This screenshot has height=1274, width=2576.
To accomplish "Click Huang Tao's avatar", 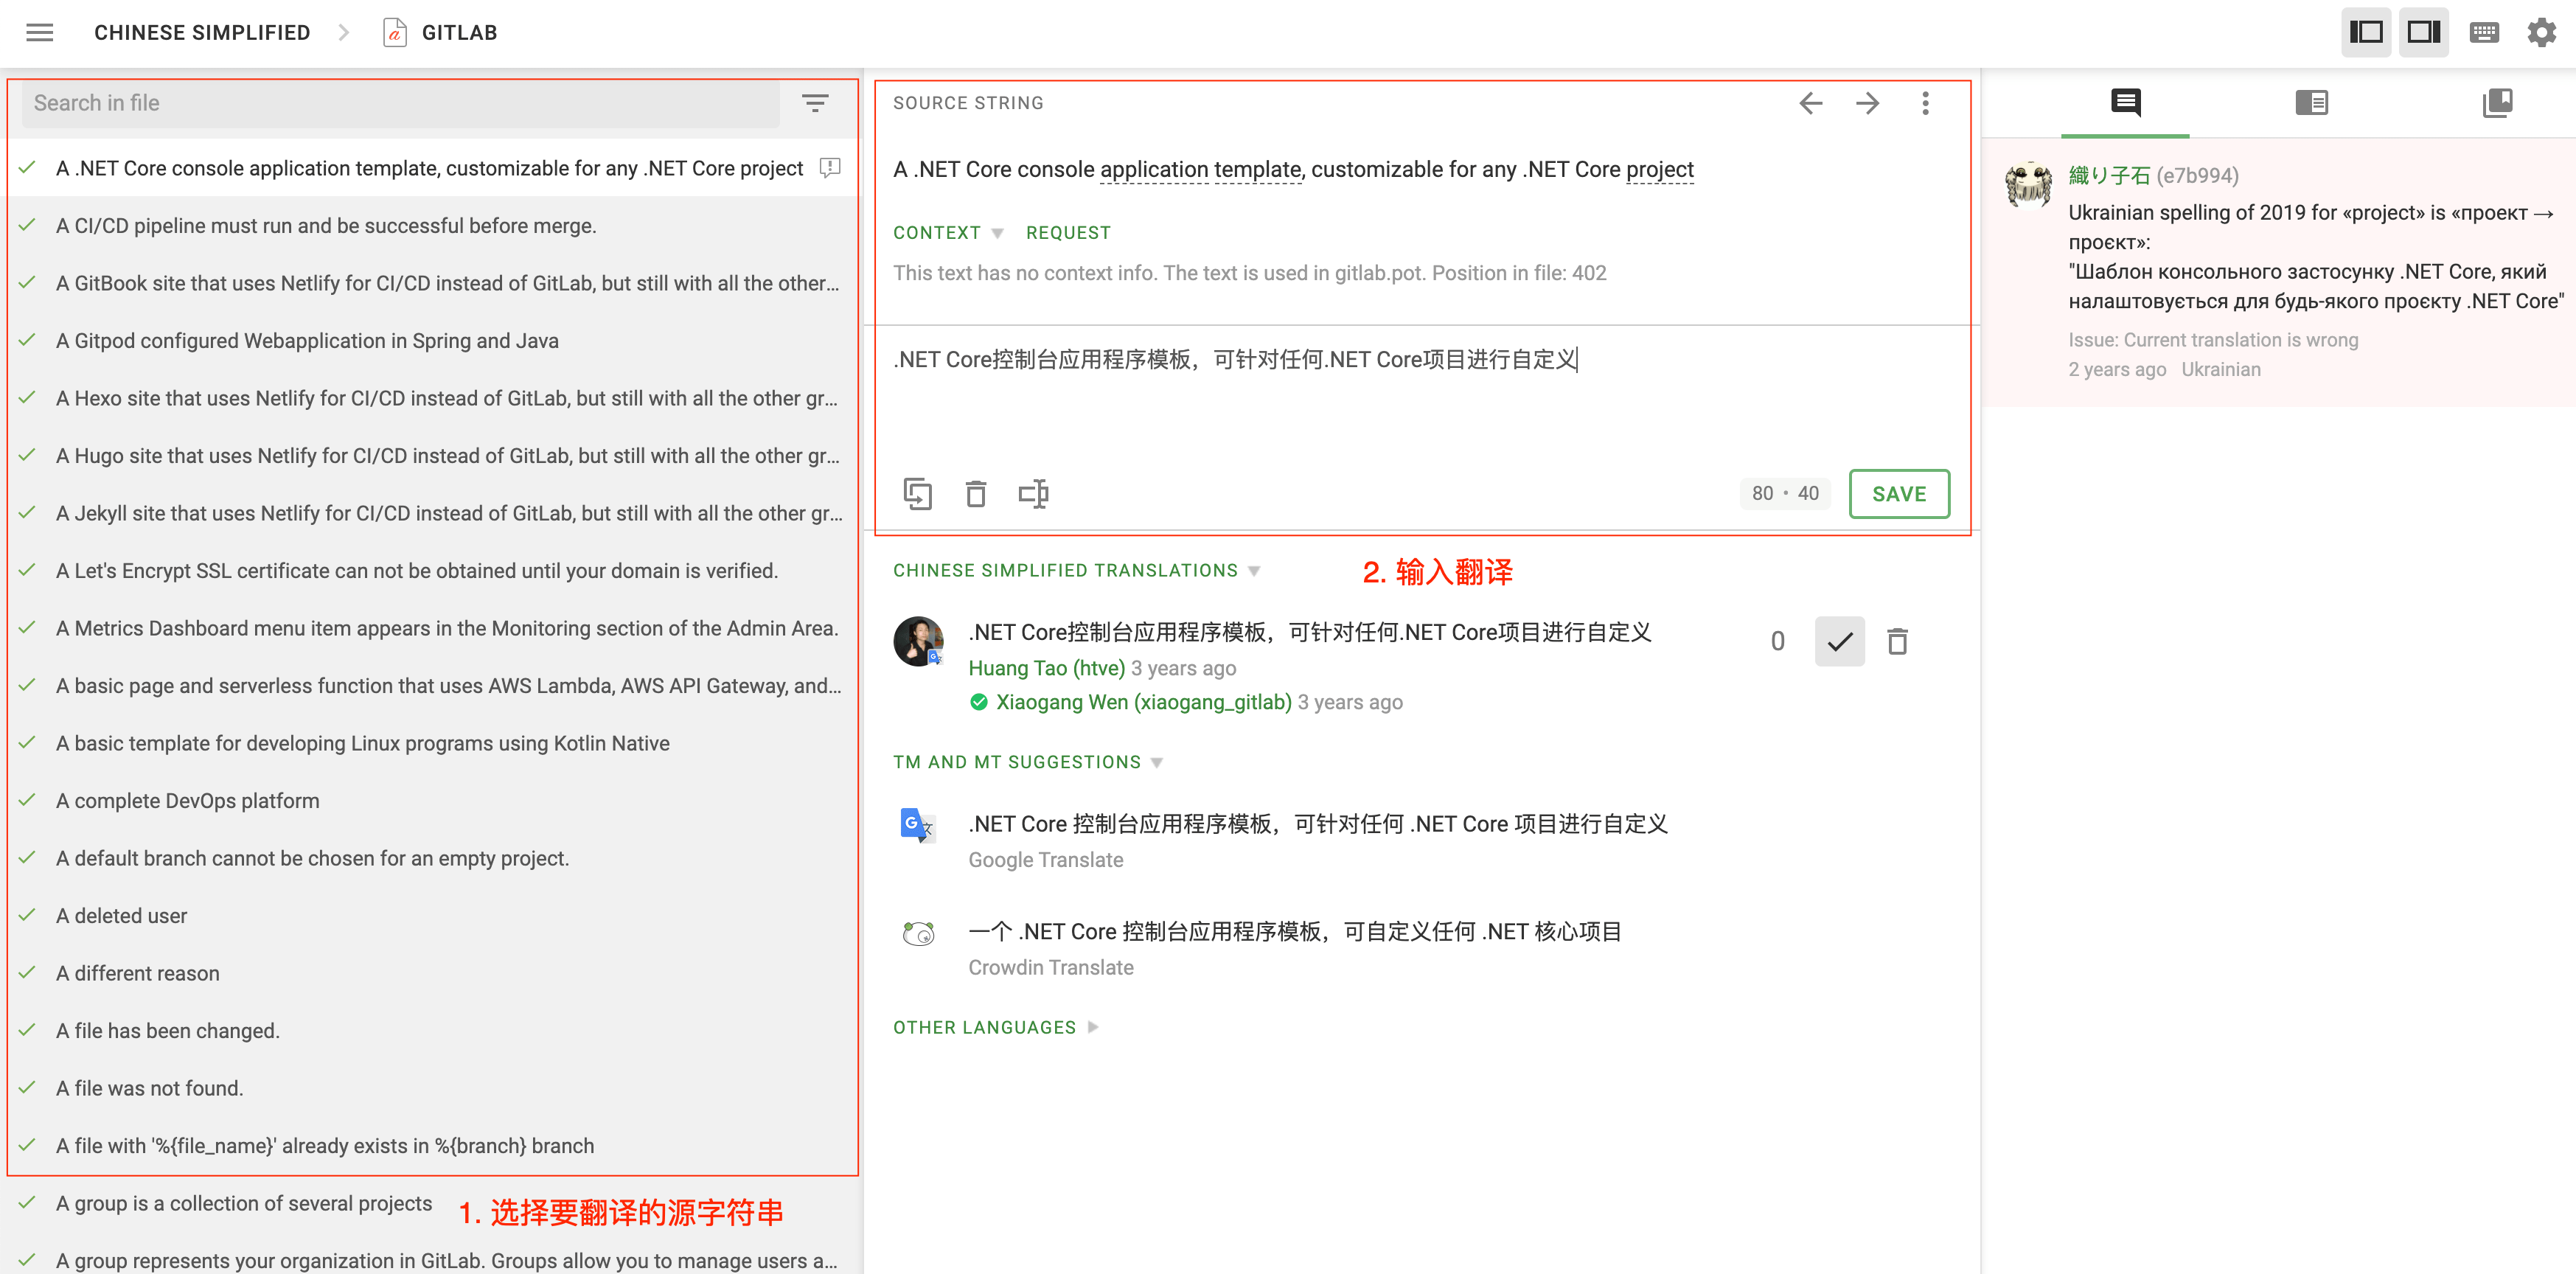I will click(917, 641).
